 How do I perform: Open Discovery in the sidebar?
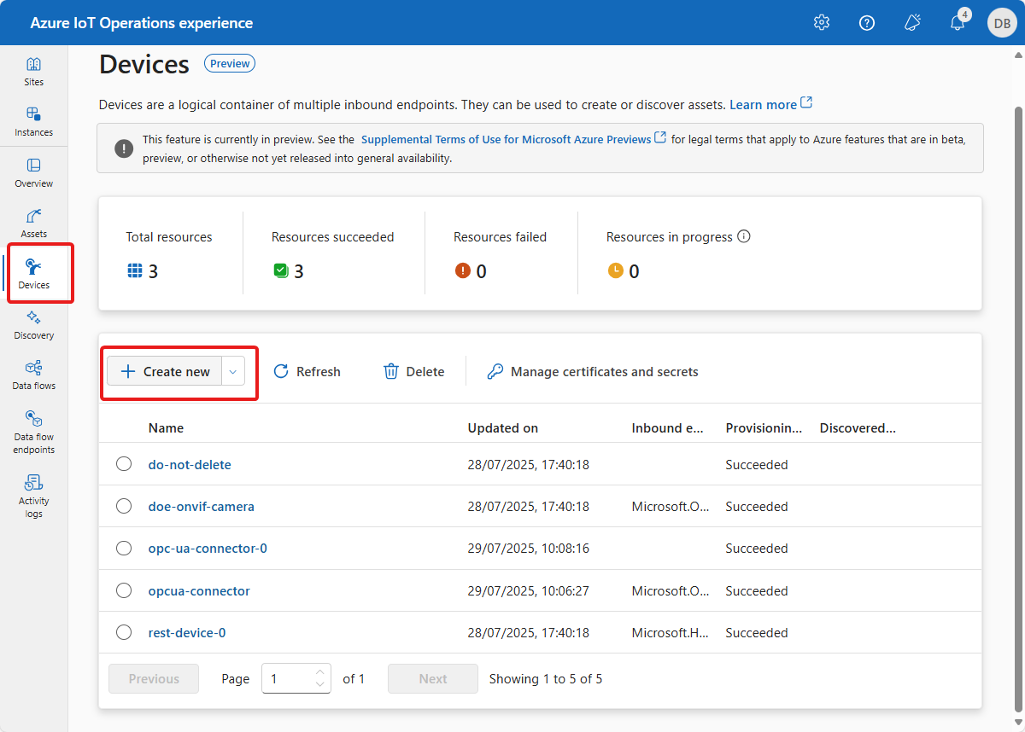tap(33, 324)
